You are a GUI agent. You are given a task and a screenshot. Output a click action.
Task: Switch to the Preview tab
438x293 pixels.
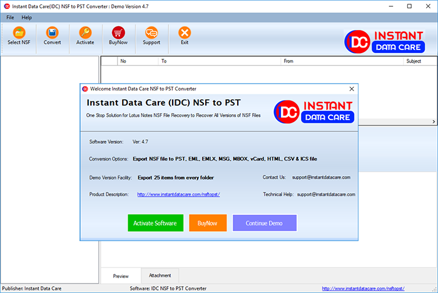coord(121,276)
